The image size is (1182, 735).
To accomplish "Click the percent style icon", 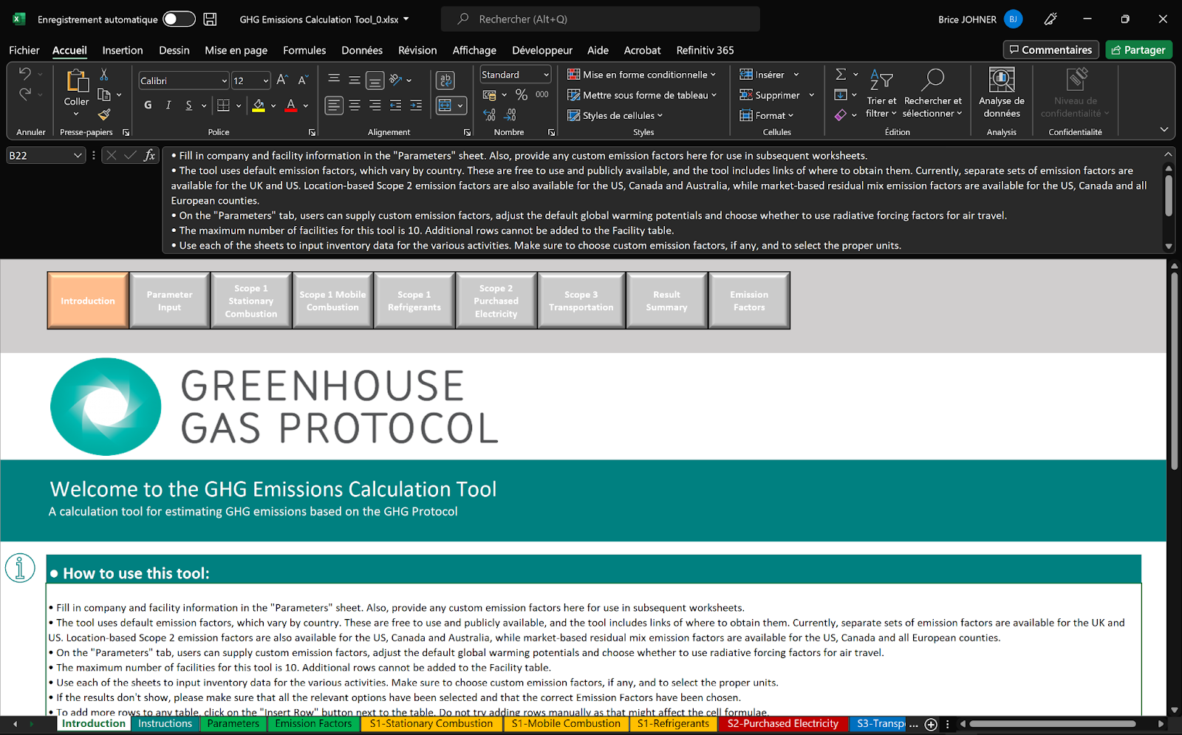I will click(x=522, y=95).
